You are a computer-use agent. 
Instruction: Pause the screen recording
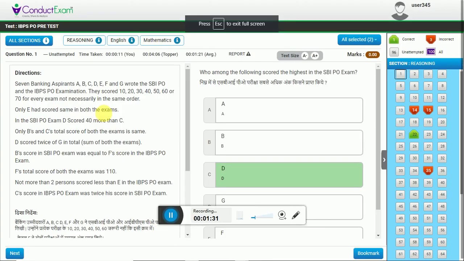coord(171,215)
